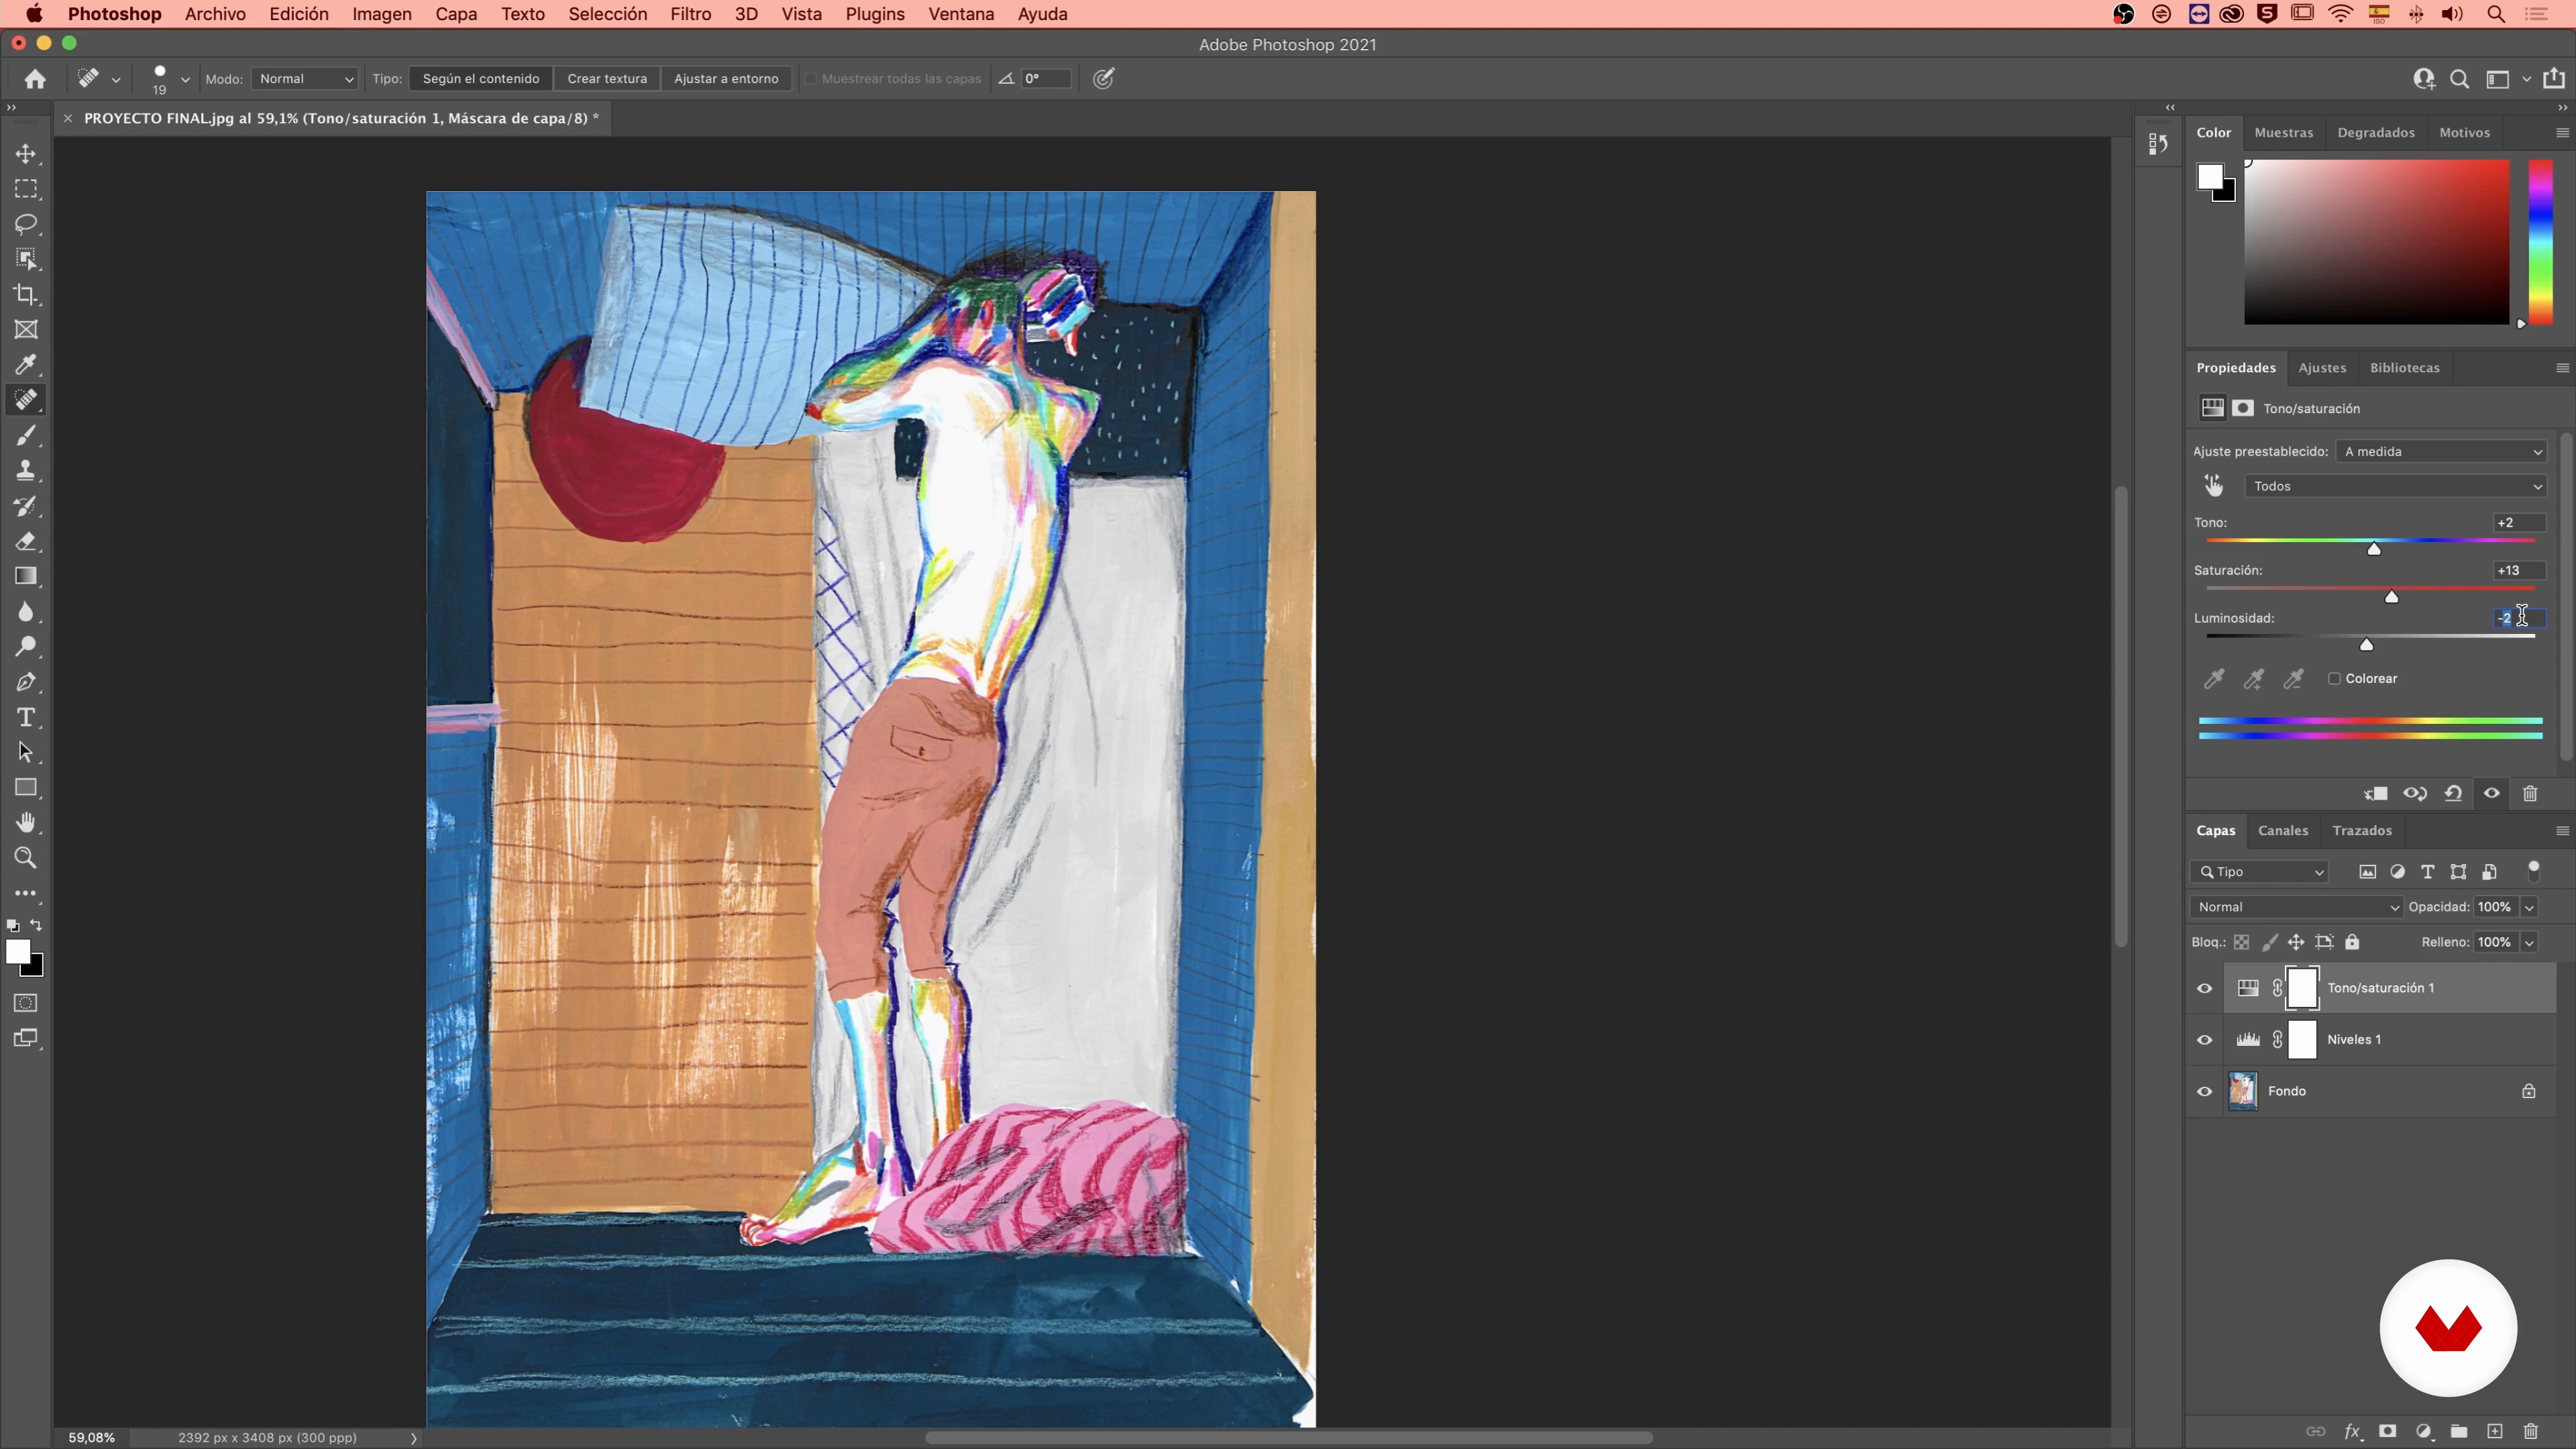Click the Ajustar a entorno button
The height and width of the screenshot is (1449, 2576).
click(x=726, y=79)
